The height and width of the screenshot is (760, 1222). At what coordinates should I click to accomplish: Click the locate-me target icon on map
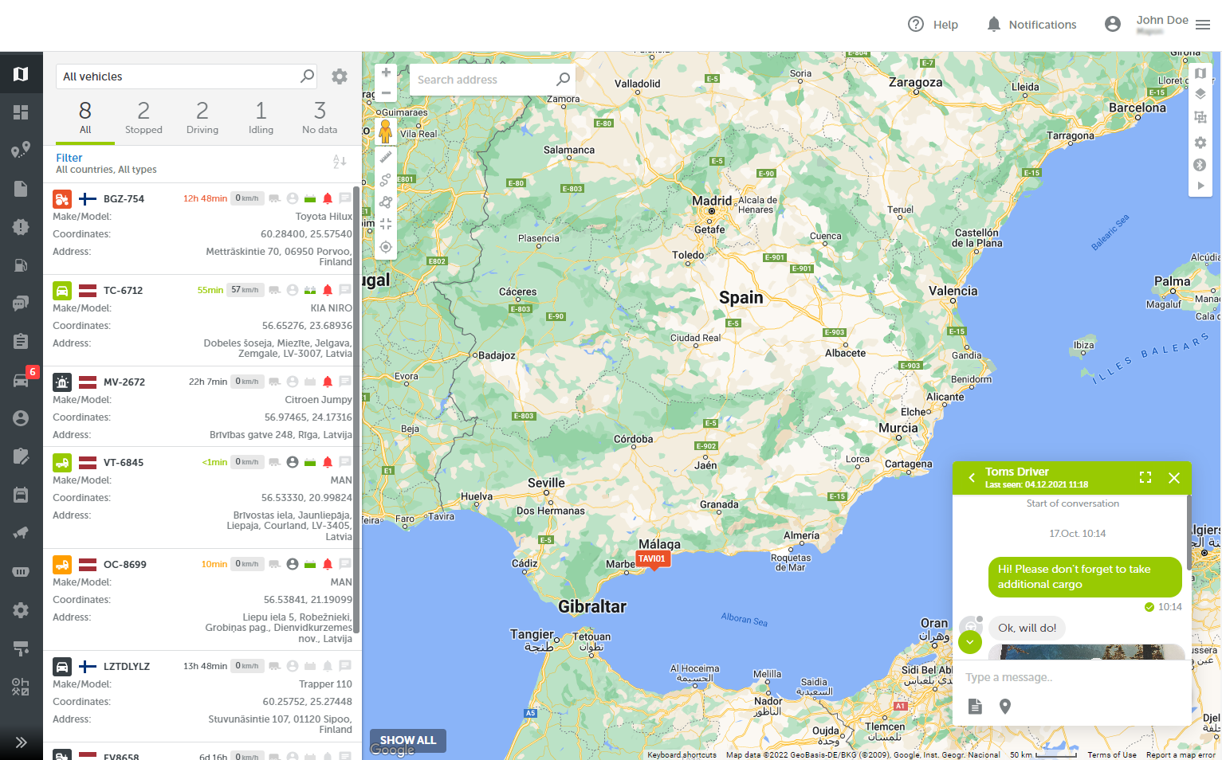pos(386,247)
